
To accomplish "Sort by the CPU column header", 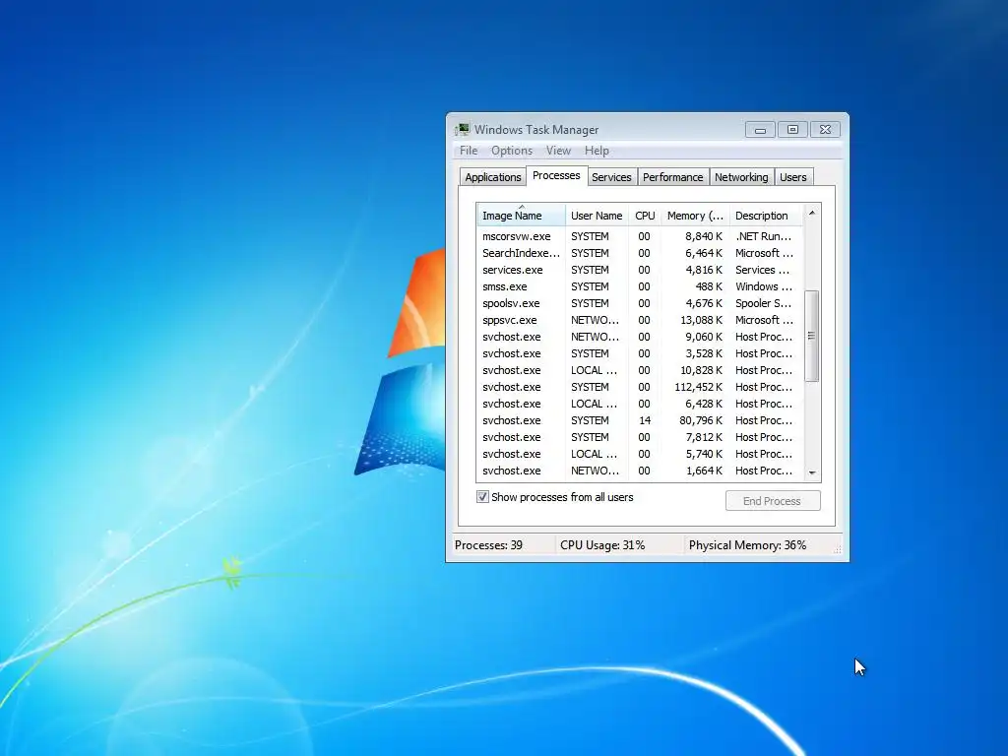I will pyautogui.click(x=645, y=216).
